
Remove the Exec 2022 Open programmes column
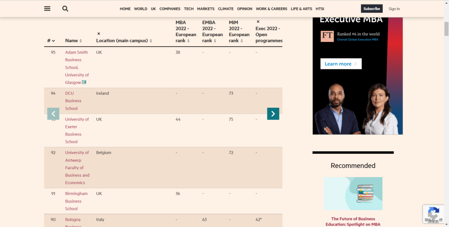click(x=258, y=22)
